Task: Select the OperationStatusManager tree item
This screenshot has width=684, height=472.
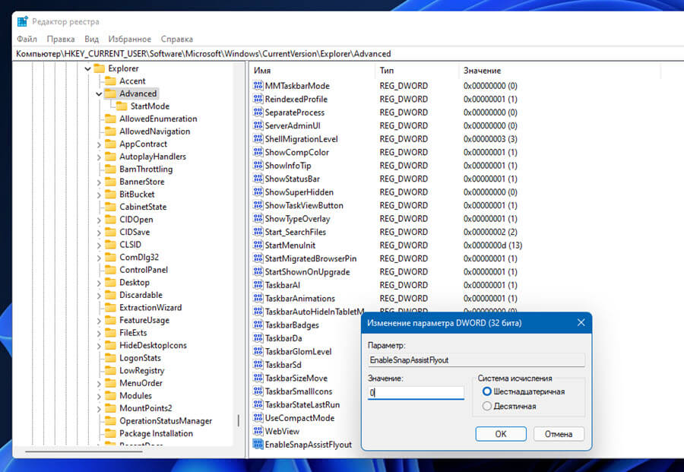Action: [x=166, y=420]
